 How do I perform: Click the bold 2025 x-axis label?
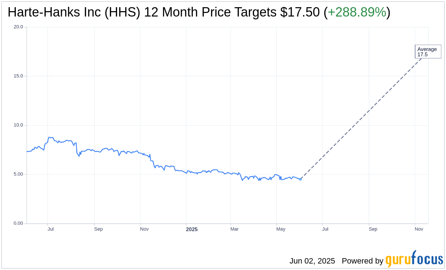click(192, 229)
